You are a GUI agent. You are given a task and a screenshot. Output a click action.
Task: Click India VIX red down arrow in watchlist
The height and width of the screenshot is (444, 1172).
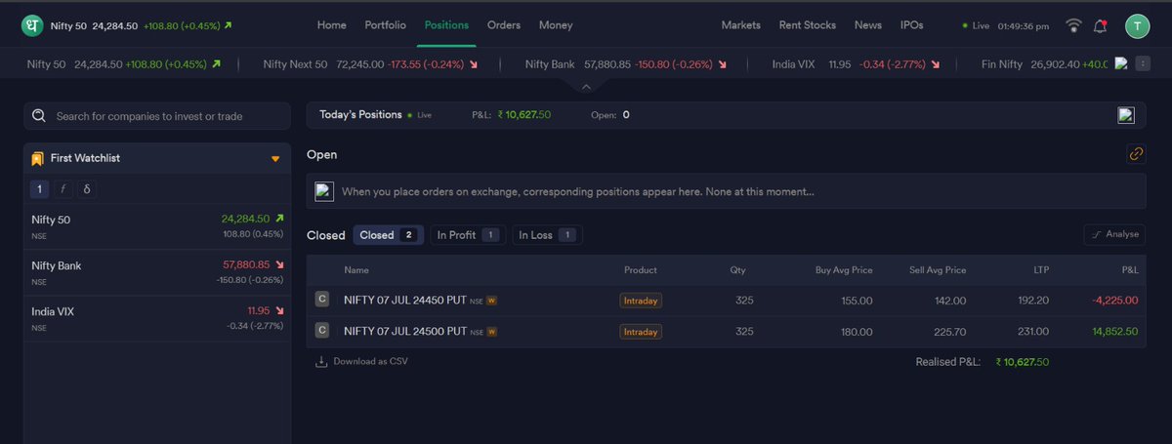click(x=279, y=310)
